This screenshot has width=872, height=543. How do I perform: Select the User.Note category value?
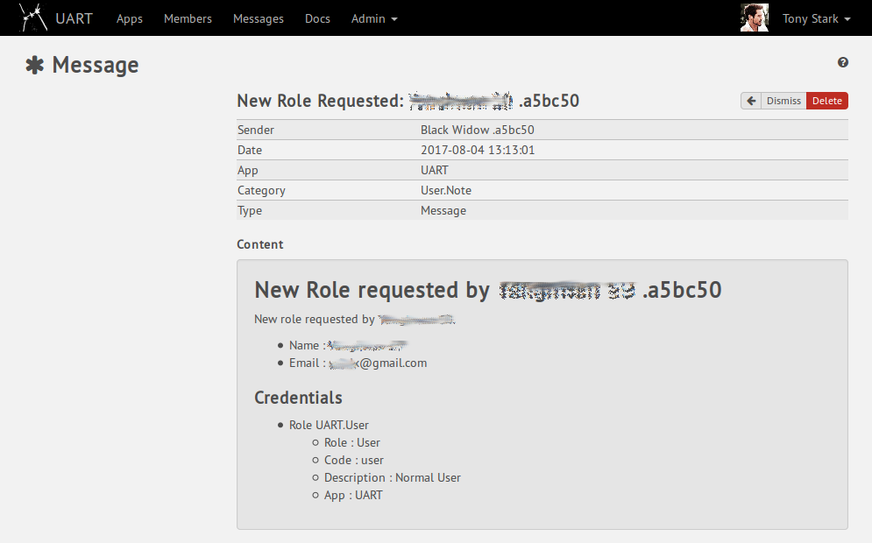pos(445,190)
